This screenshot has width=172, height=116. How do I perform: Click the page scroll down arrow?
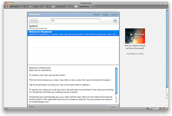pos(167,98)
